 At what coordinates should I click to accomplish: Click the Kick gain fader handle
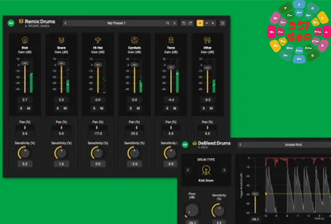pos(25,63)
